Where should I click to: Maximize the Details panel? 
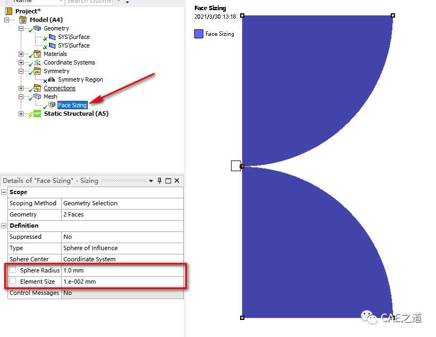tap(168, 181)
